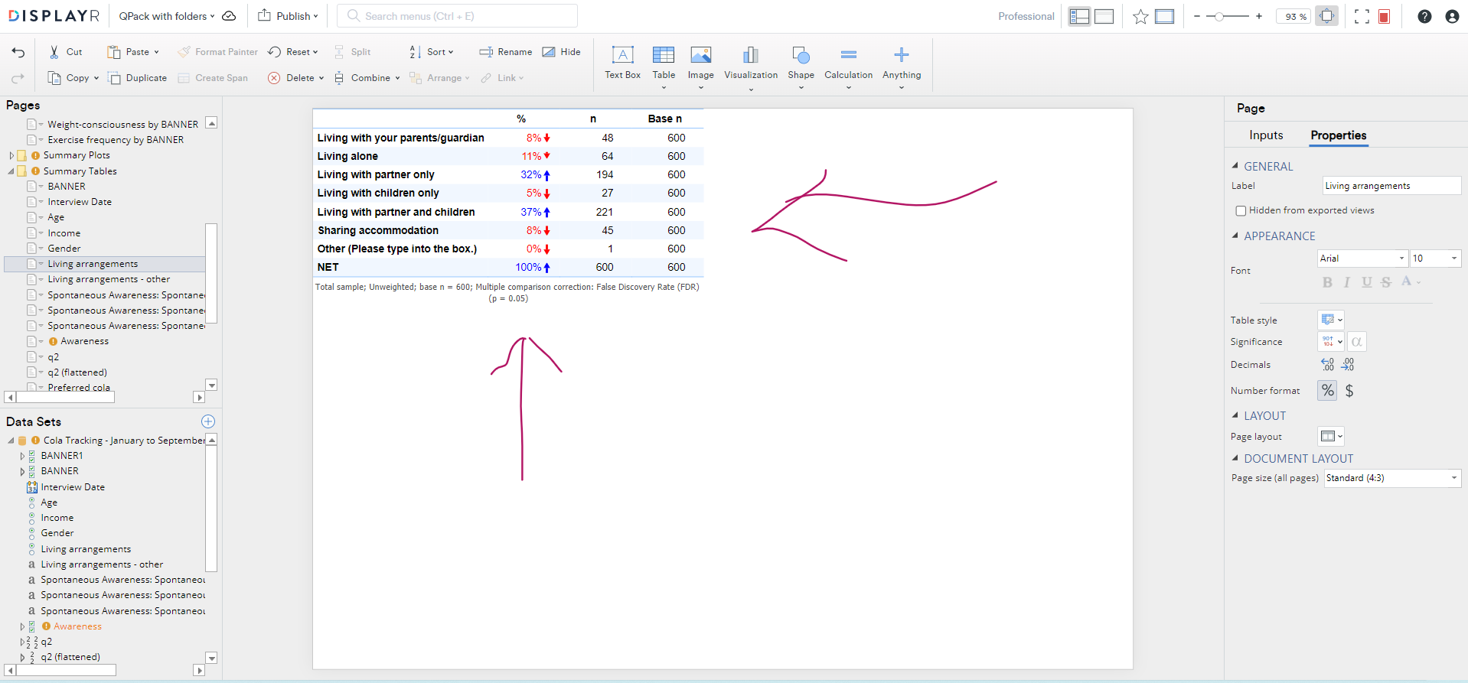Open the QPack with folders document menu
Image resolution: width=1468 pixels, height=683 pixels.
[x=168, y=16]
